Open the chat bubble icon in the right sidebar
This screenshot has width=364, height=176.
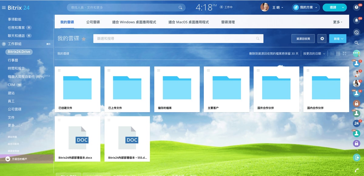[356, 32]
